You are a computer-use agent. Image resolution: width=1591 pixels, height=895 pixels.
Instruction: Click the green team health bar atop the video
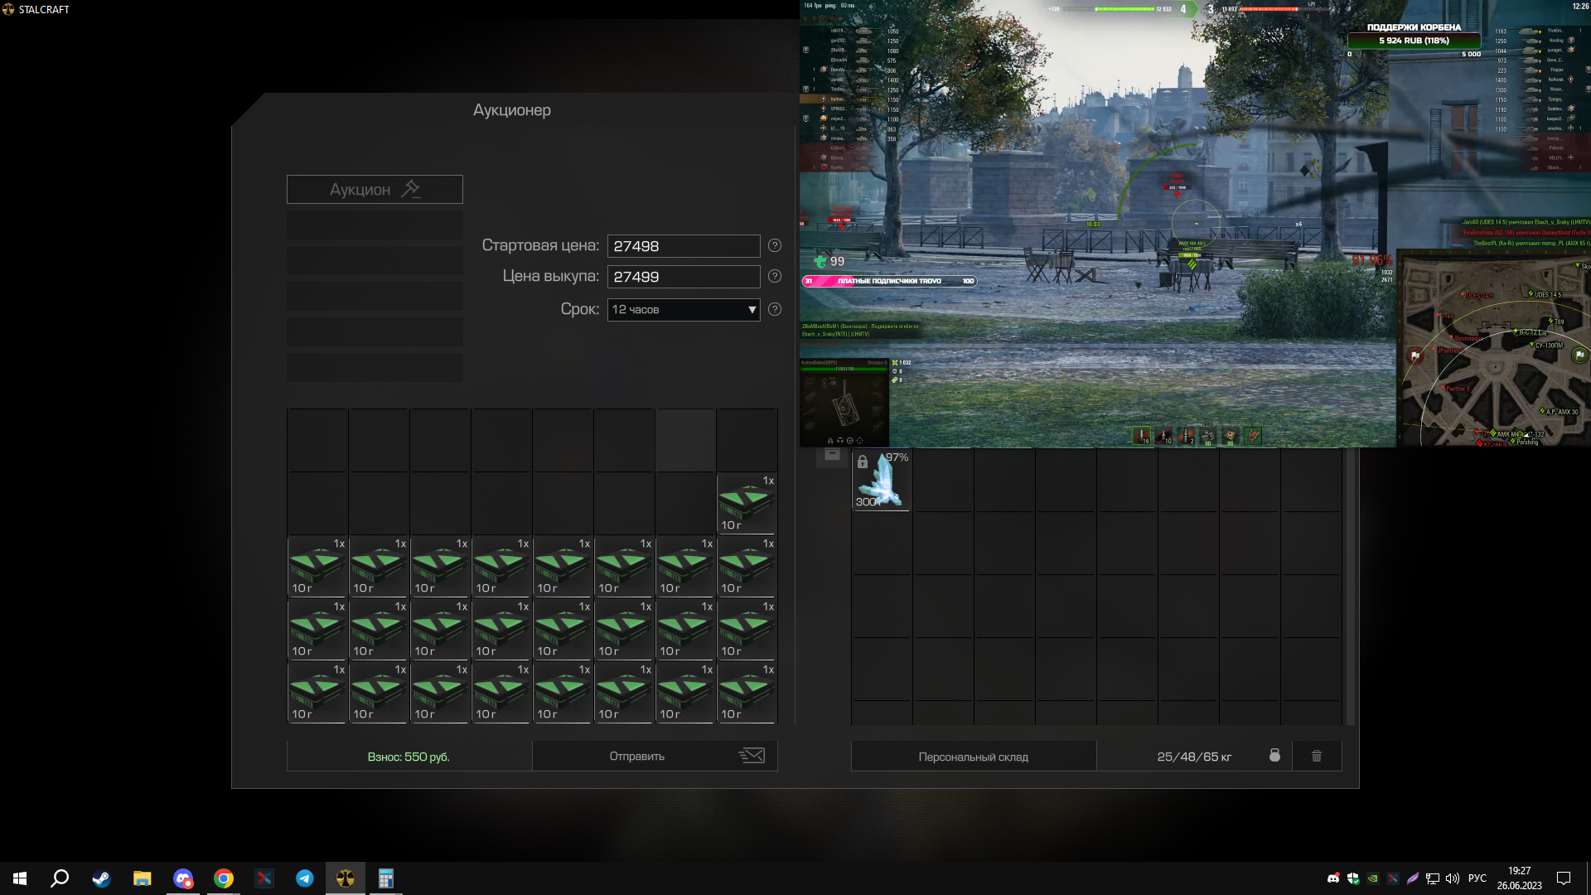point(1124,9)
